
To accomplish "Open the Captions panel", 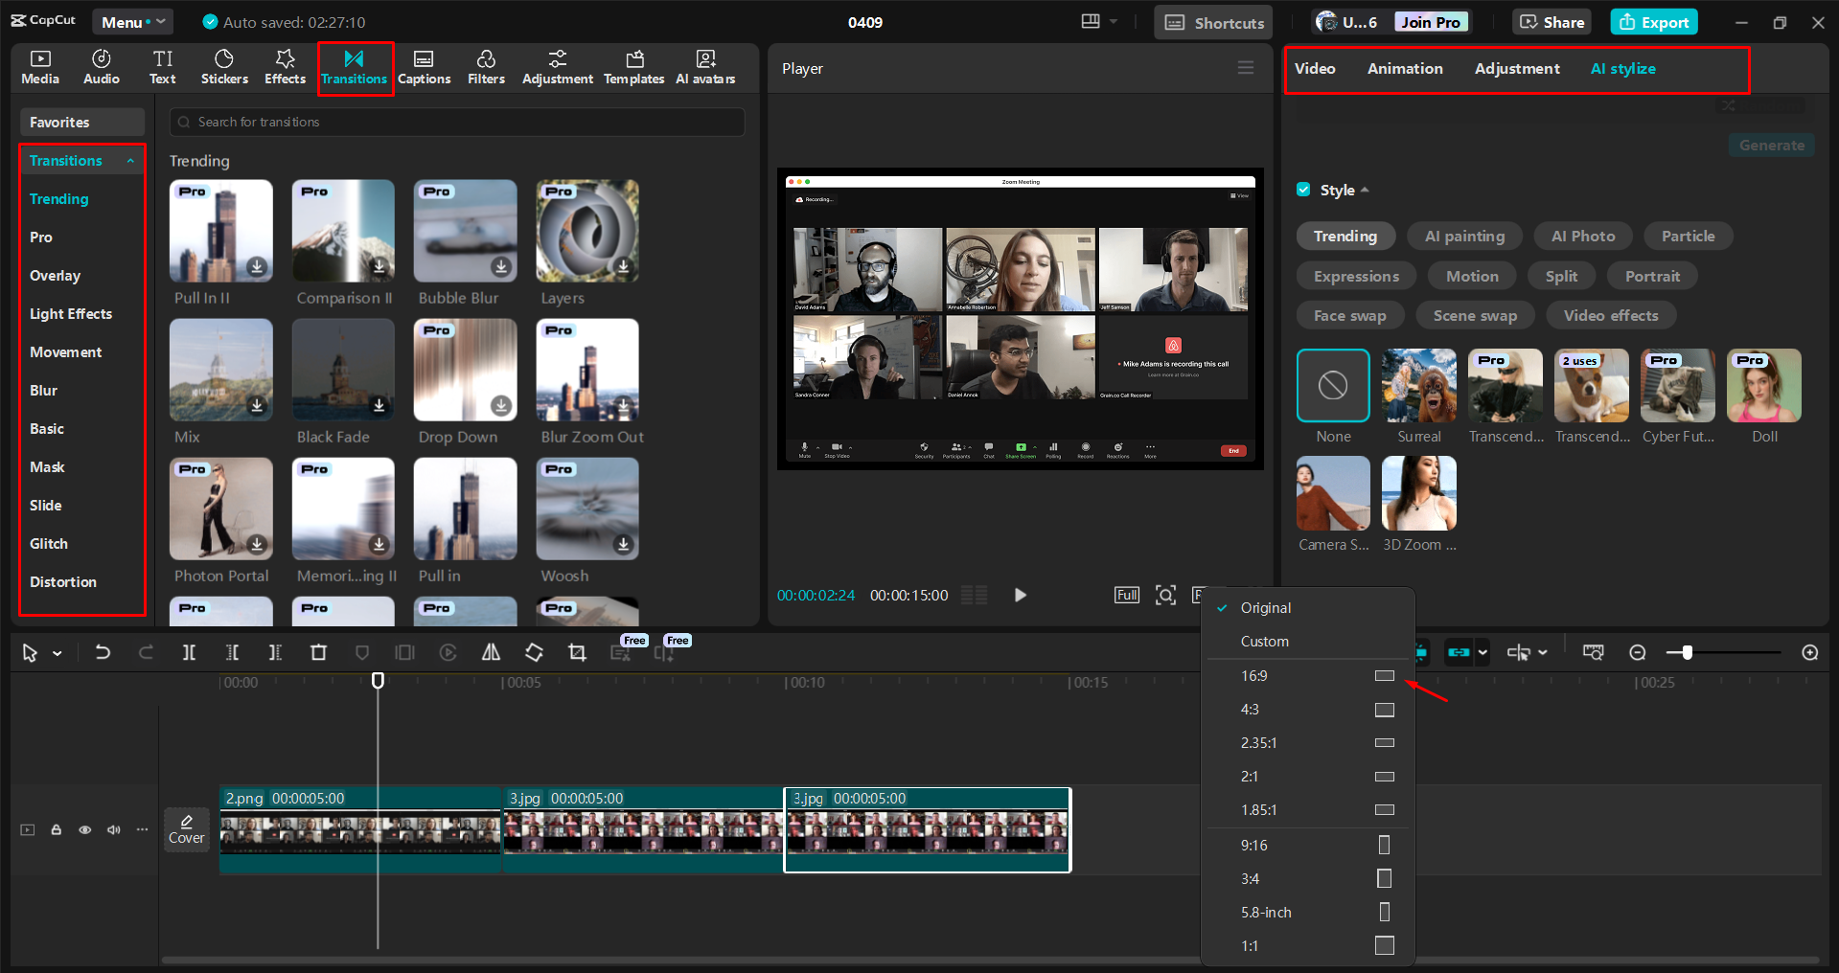I will (x=425, y=67).
